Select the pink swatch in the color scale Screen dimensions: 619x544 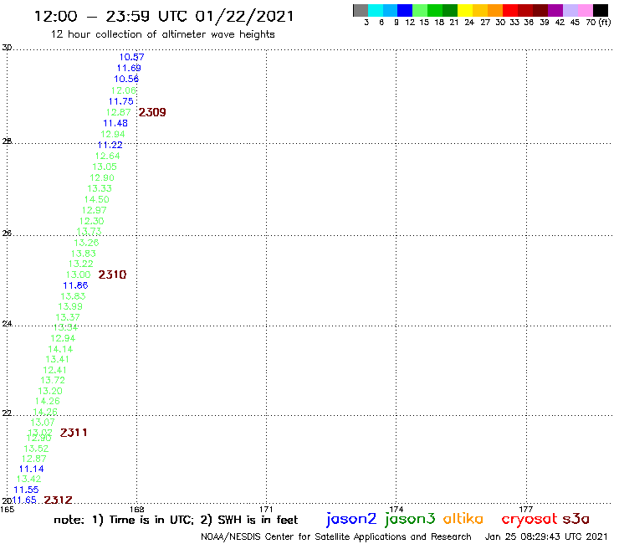[586, 10]
